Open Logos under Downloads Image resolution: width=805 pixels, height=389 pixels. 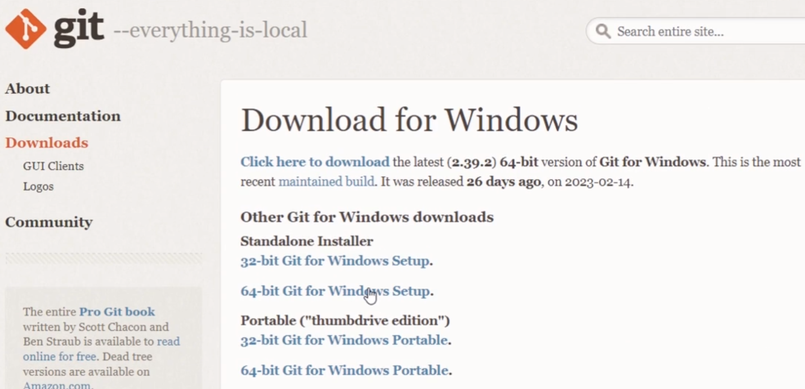38,186
